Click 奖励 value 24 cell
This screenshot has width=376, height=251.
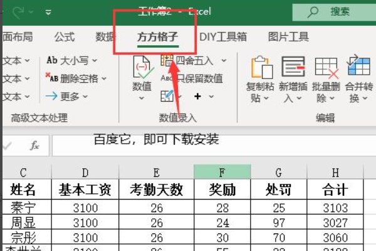pos(222,222)
